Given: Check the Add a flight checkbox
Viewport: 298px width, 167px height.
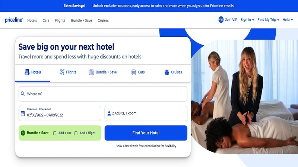Looking at the screenshot, I should (76, 133).
